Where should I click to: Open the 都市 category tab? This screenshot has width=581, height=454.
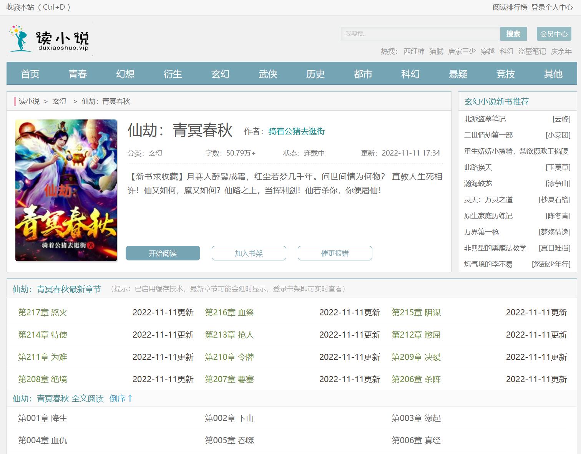pos(363,74)
